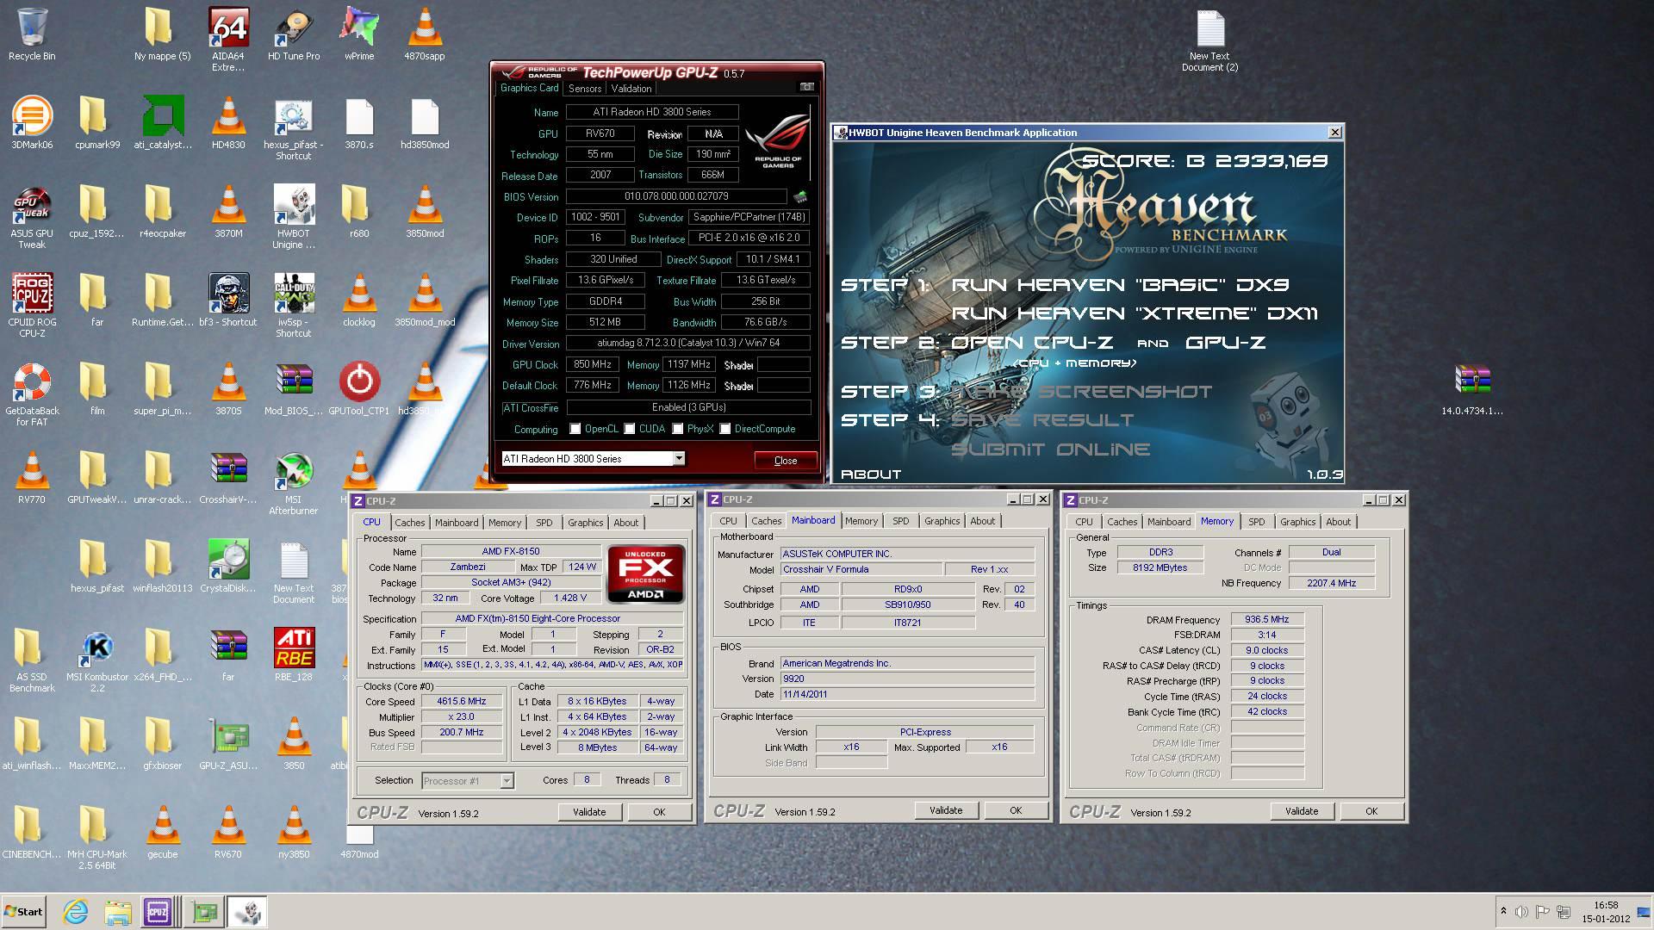Open SPD tab in left CPU-Z window
Viewport: 1654px width, 930px height.
[544, 523]
